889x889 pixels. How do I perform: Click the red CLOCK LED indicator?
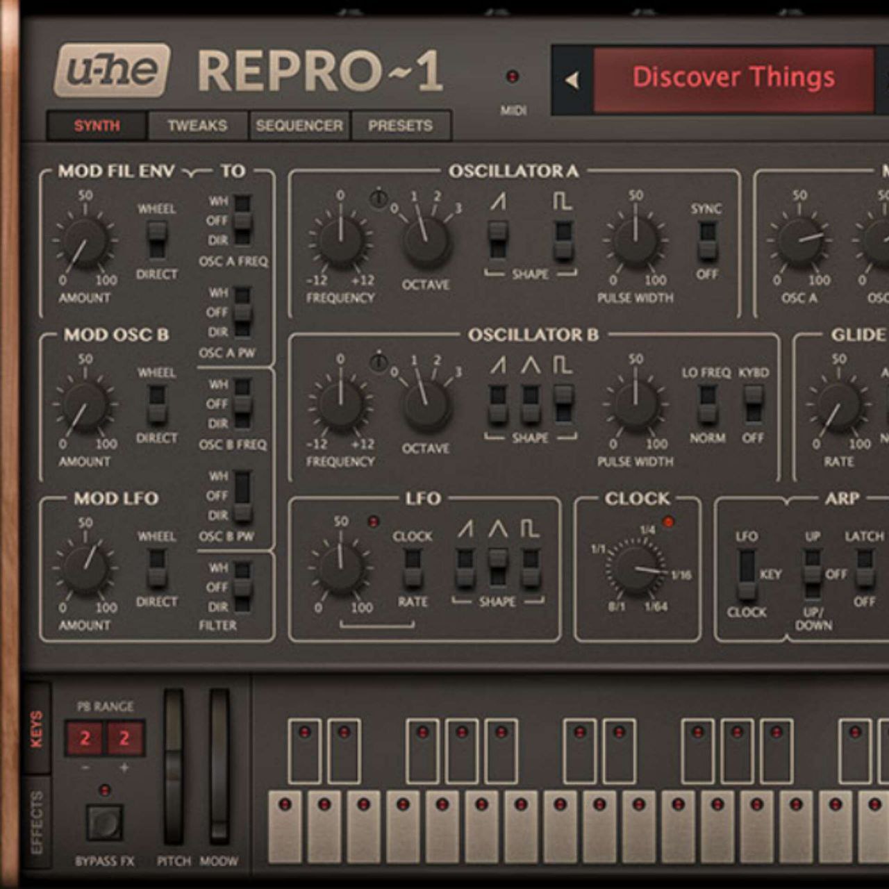point(668,522)
